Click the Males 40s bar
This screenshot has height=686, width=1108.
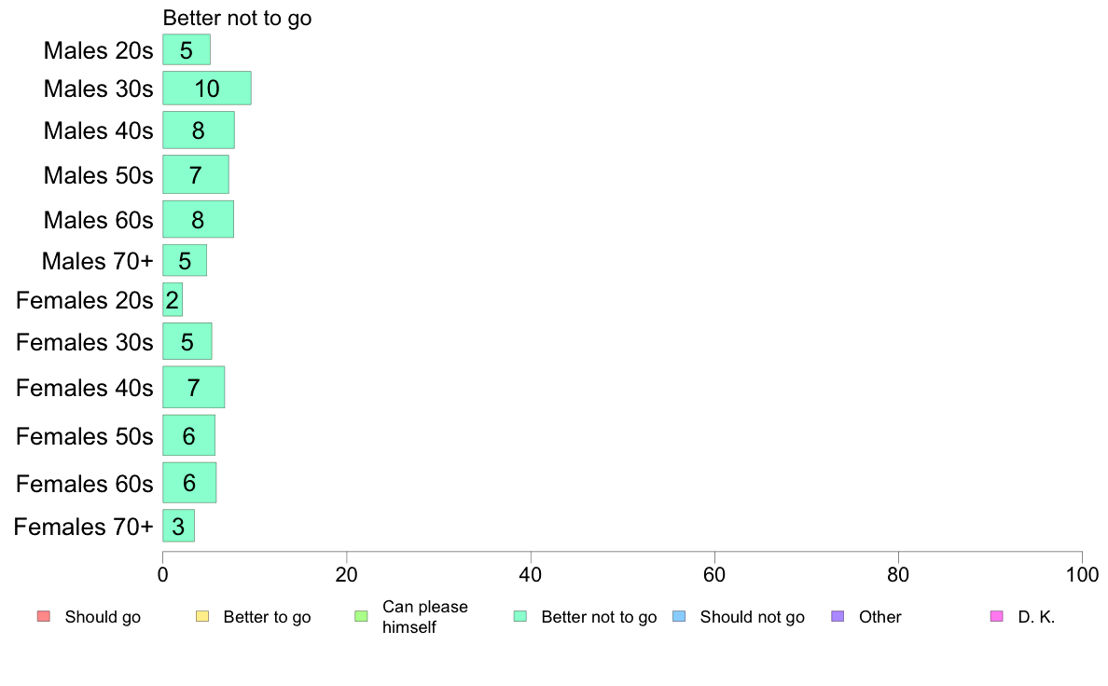tap(199, 130)
